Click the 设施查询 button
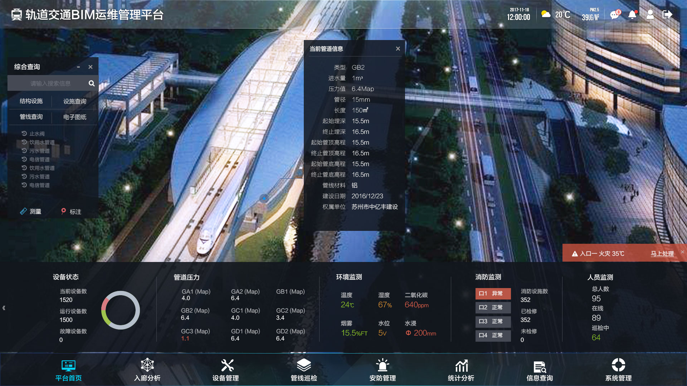This screenshot has width=687, height=386. (x=75, y=101)
